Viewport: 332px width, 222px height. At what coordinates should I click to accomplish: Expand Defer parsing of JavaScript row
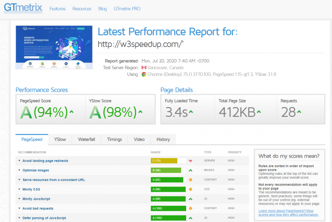click(44, 218)
